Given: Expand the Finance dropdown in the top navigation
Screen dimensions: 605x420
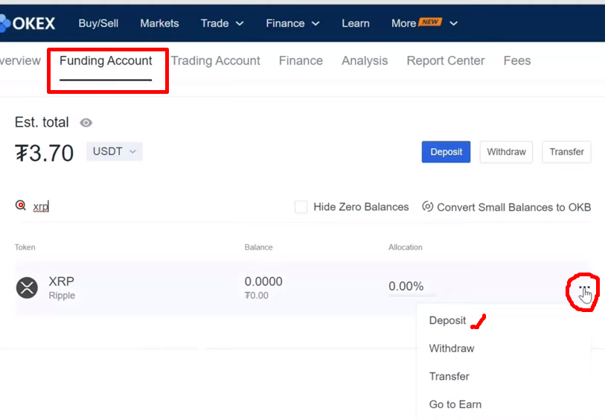Looking at the screenshot, I should (292, 24).
